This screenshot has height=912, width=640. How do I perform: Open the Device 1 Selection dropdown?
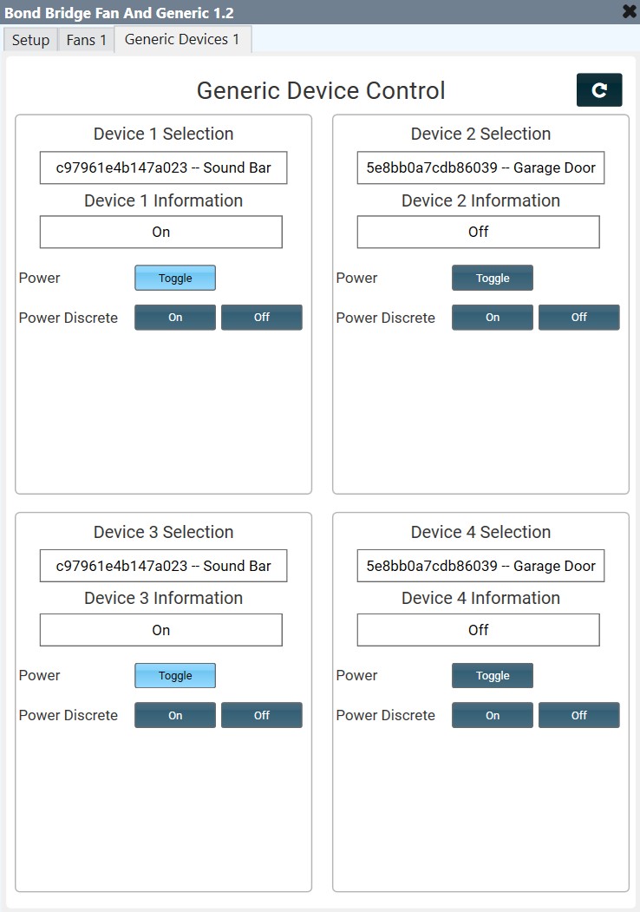coord(163,167)
